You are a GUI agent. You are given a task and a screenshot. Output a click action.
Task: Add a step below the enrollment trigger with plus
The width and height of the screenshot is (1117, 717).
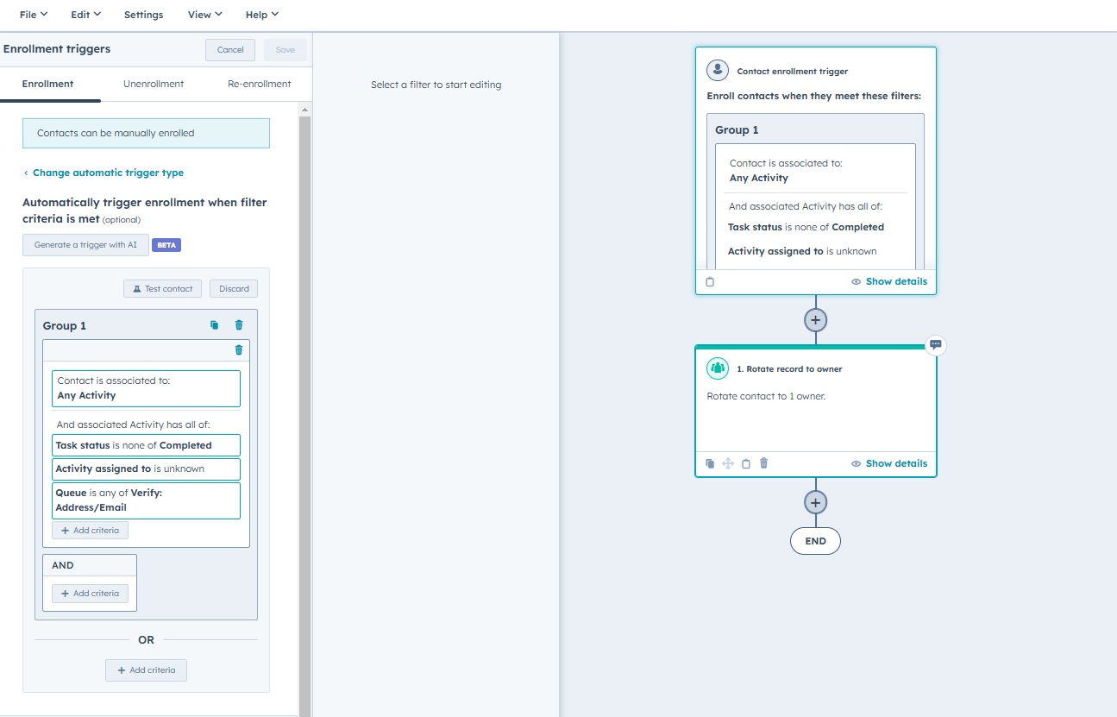click(814, 319)
